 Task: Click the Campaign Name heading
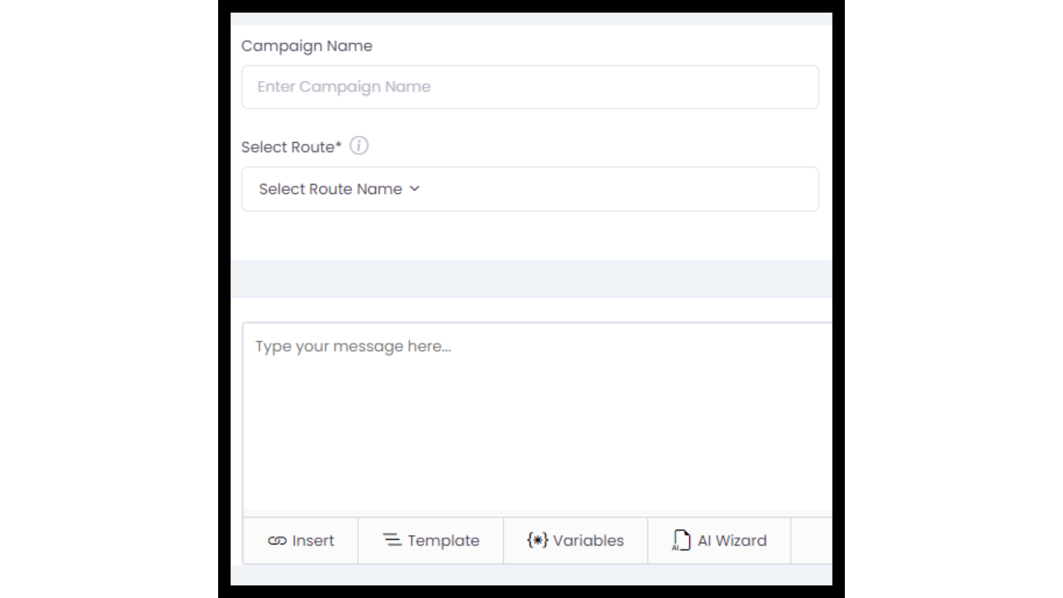point(307,45)
